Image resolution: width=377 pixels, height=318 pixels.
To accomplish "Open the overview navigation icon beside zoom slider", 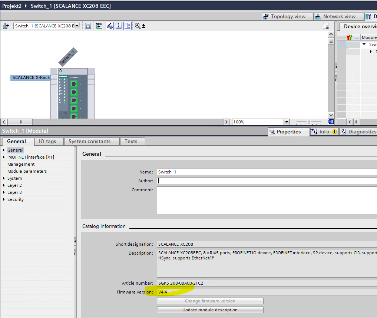I will [x=331, y=122].
